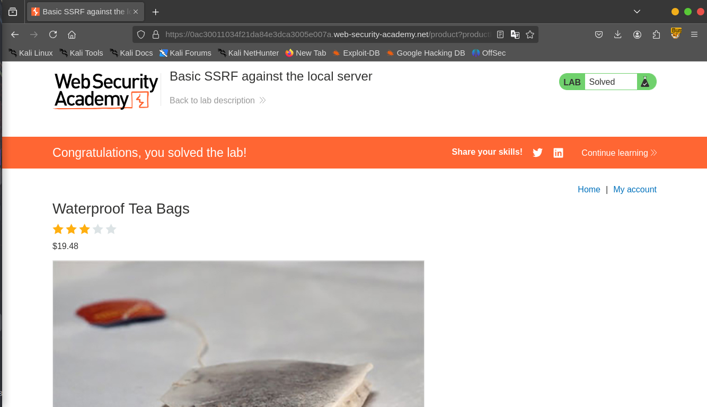Image resolution: width=707 pixels, height=407 pixels.
Task: Open Firefox View in the tab strip
Action: [x=13, y=12]
